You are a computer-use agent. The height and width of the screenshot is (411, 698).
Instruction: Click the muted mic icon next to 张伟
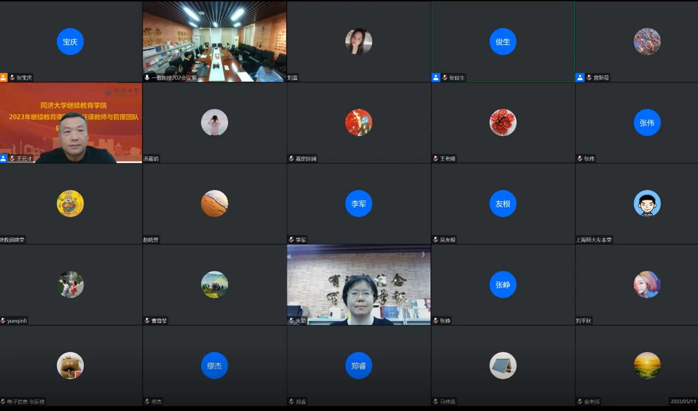tap(580, 159)
